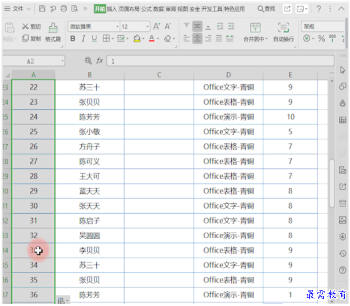Click the history clock icon in right sidebar
Viewport: 350px width, 306px height.
click(x=343, y=253)
